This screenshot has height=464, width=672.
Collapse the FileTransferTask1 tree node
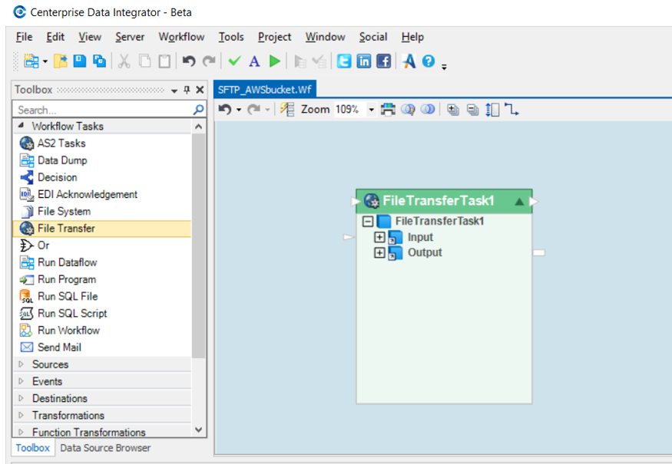point(367,222)
